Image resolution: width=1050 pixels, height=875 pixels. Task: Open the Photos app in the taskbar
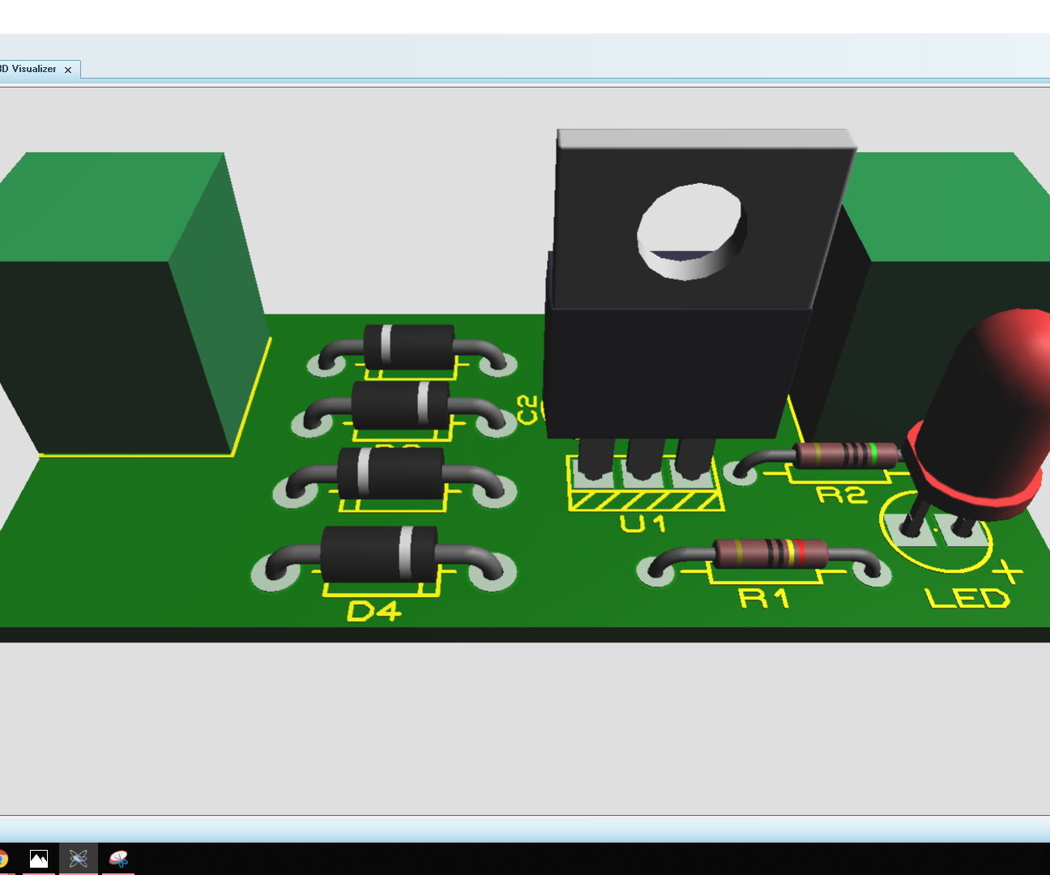coord(38,859)
